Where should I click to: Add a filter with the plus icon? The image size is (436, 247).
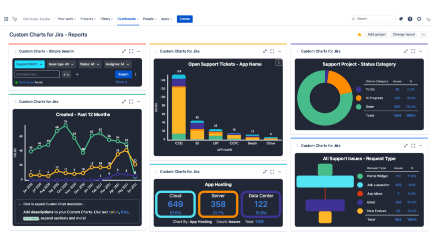point(77,74)
